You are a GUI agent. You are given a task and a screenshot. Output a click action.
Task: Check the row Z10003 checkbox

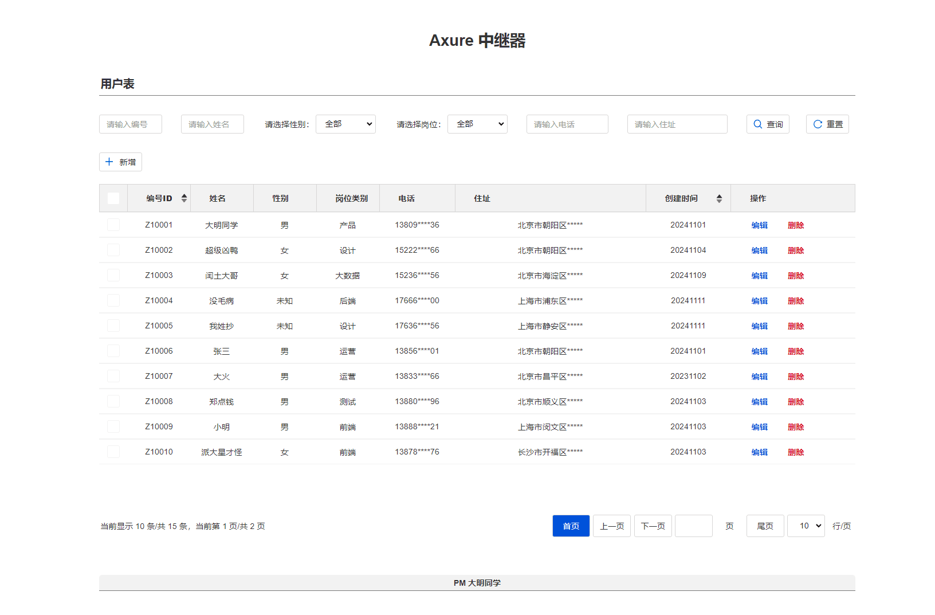(113, 275)
